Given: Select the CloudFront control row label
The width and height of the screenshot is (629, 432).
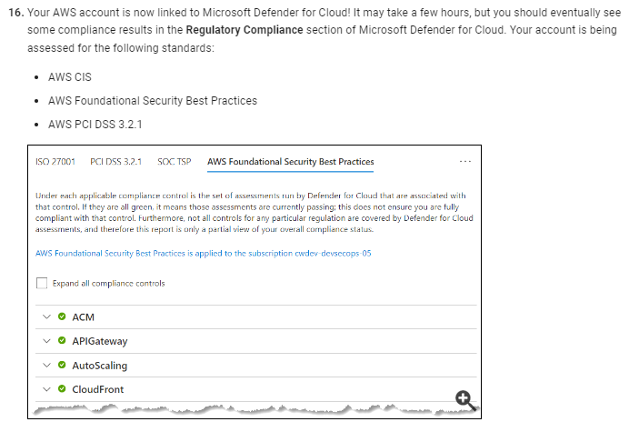Looking at the screenshot, I should [98, 389].
